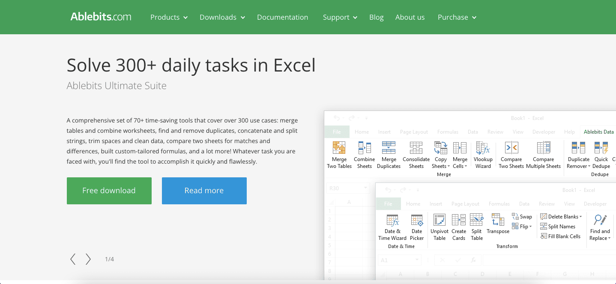The width and height of the screenshot is (616, 284).
Task: Open the Copy Sheets dropdown tool
Action: [x=441, y=155]
